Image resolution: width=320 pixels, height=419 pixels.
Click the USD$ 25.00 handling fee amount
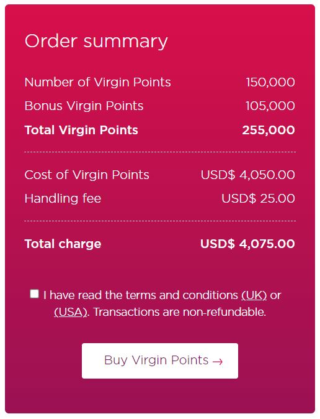(259, 198)
